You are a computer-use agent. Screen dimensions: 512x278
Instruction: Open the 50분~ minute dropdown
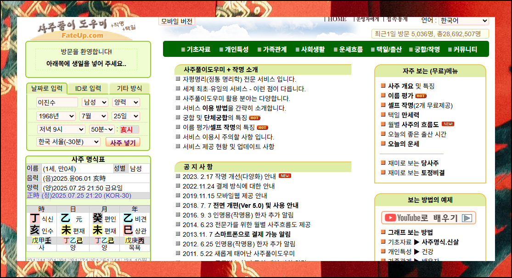pyautogui.click(x=102, y=129)
